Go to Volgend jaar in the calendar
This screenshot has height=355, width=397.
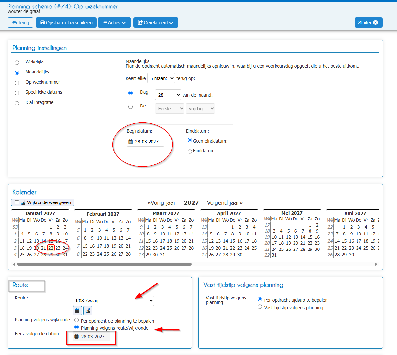[225, 203]
